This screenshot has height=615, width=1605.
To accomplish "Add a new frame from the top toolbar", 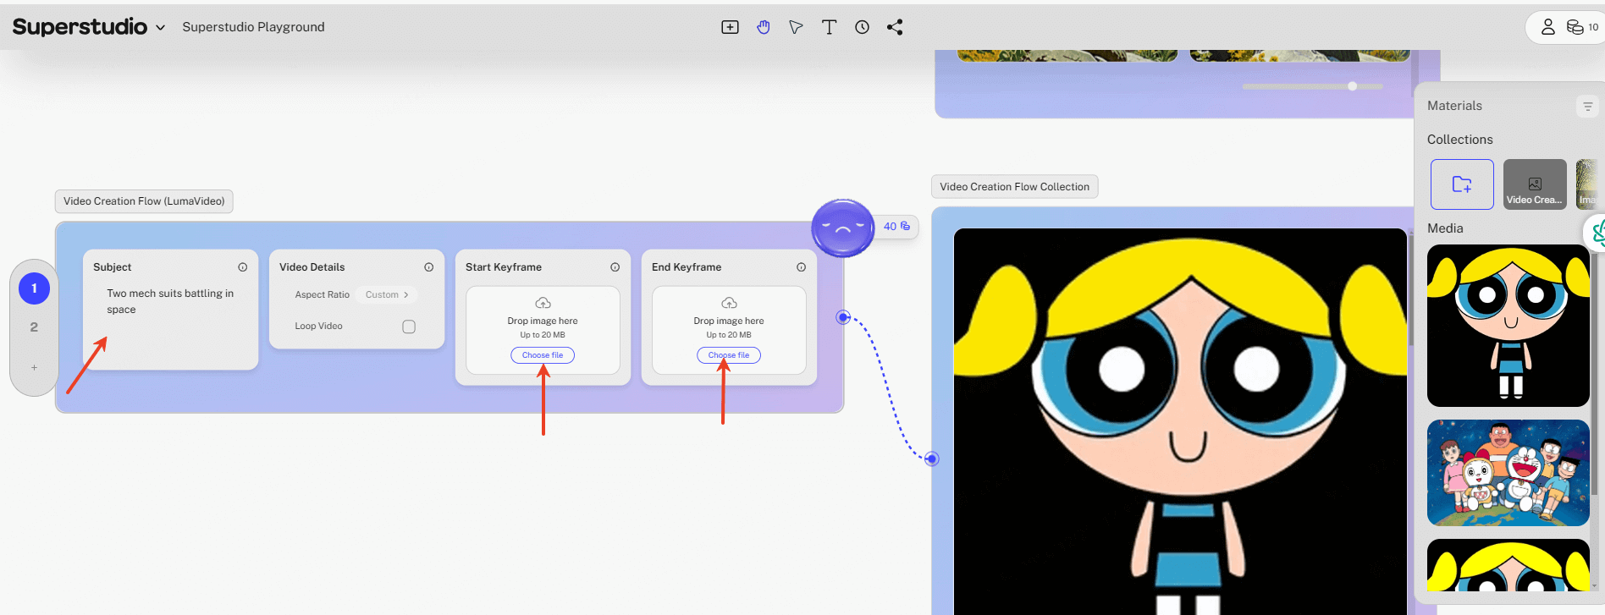I will pyautogui.click(x=730, y=27).
